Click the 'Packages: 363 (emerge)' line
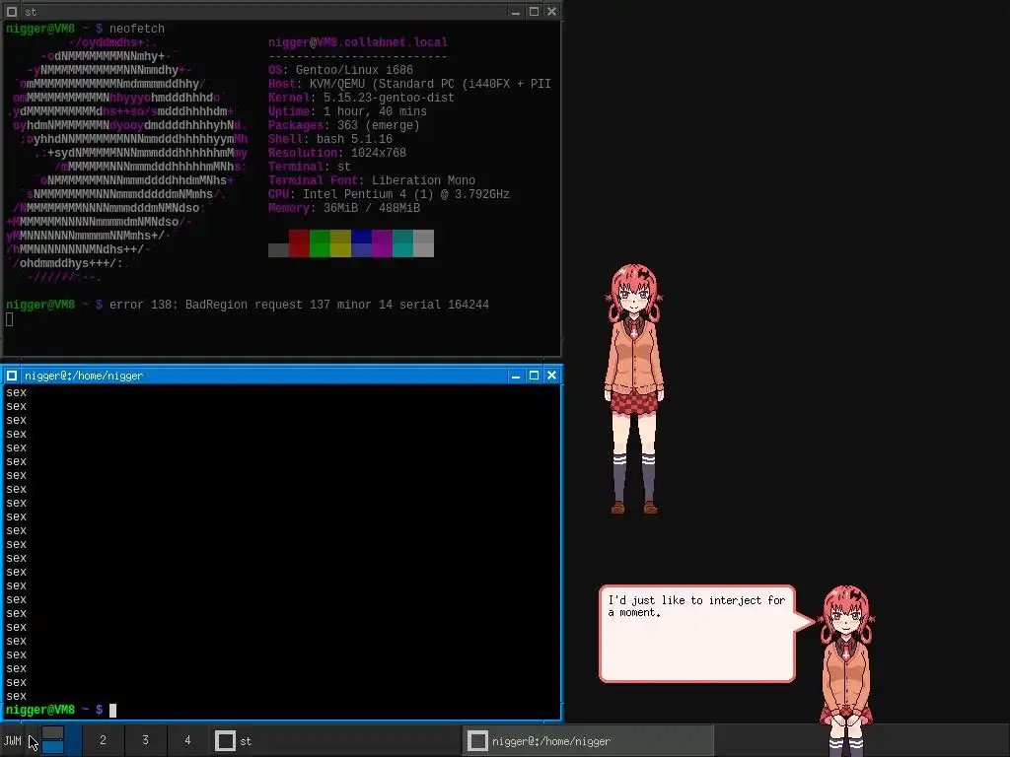The image size is (1010, 757). (x=344, y=125)
